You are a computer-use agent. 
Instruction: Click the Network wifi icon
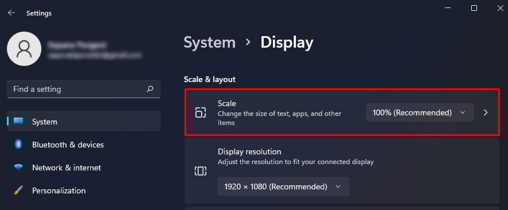(18, 168)
